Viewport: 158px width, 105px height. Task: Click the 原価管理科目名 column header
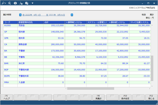coord(30,22)
